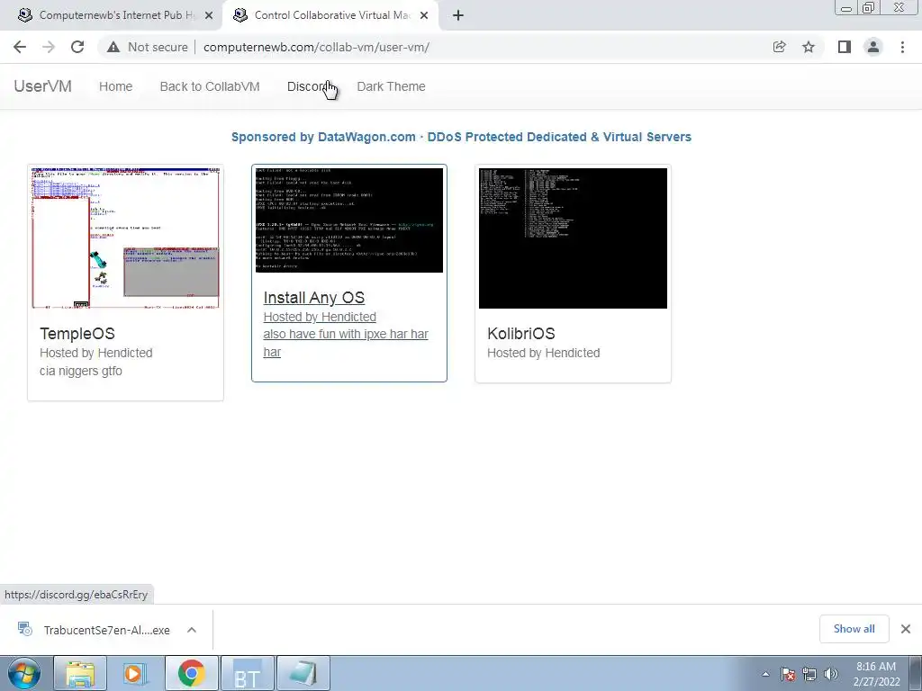Open the network tray icon
This screenshot has width=922, height=691.
[809, 674]
